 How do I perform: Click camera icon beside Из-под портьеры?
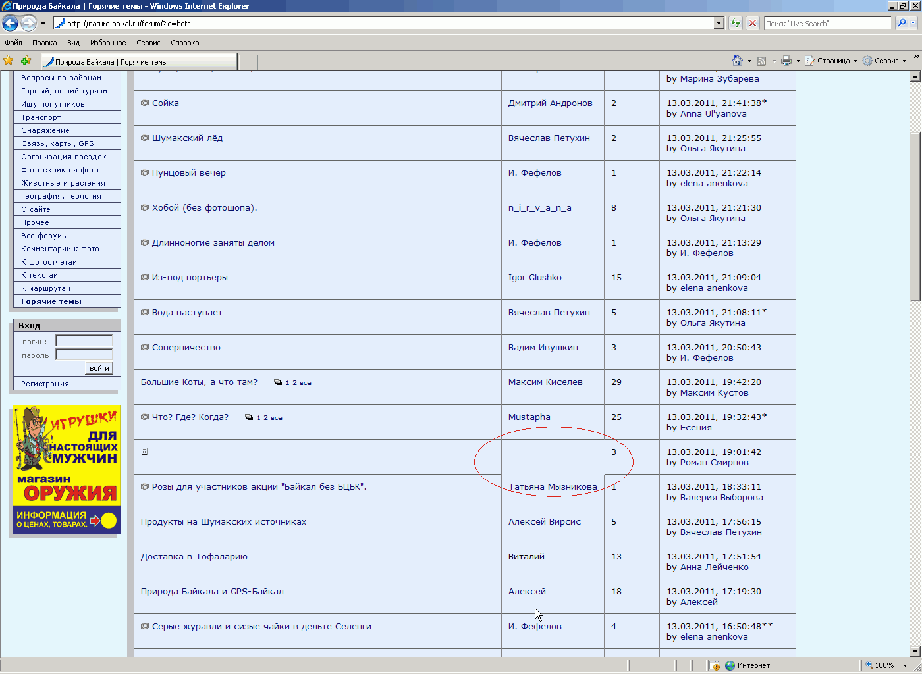pos(145,277)
